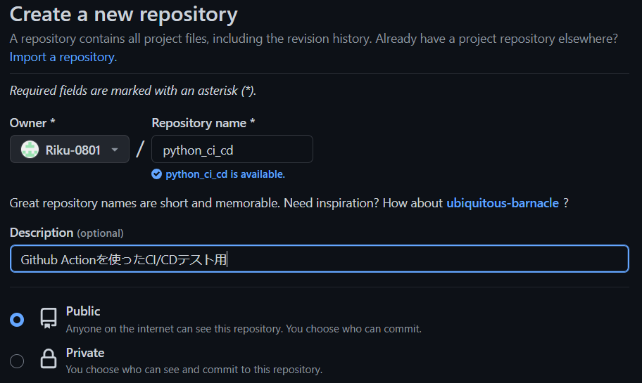
Task: Use the ubiquitous-barnacle name suggestion
Action: tap(503, 203)
